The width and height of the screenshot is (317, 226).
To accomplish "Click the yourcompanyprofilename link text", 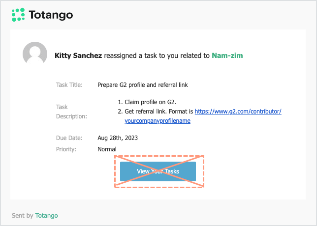I will (x=158, y=121).
